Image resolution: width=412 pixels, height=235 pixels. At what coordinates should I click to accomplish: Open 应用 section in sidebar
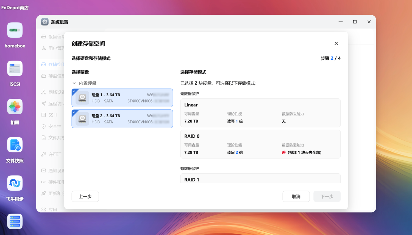[x=53, y=210]
